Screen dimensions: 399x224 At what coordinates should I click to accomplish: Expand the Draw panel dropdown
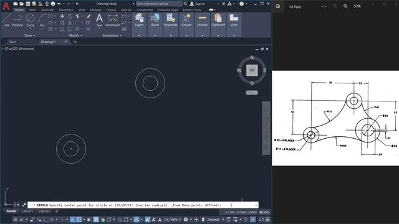(30, 35)
